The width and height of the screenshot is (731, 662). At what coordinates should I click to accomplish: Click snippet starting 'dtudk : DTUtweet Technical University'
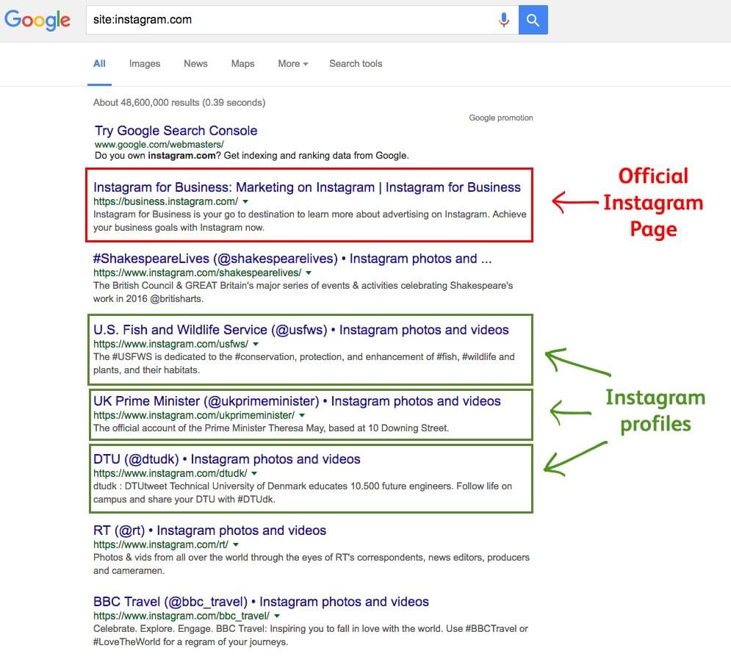click(x=303, y=492)
